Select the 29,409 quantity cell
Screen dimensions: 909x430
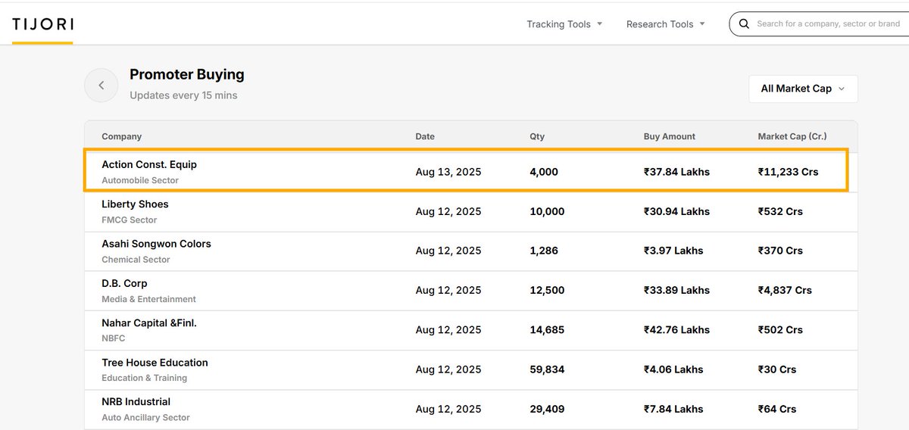[547, 409]
